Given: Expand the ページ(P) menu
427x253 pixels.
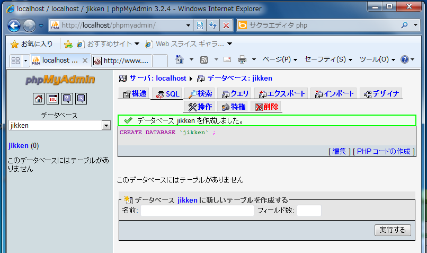Looking at the screenshot, I should tap(280, 59).
